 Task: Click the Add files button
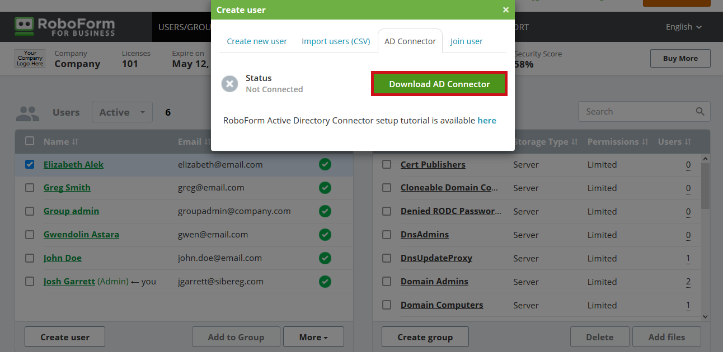click(x=666, y=337)
